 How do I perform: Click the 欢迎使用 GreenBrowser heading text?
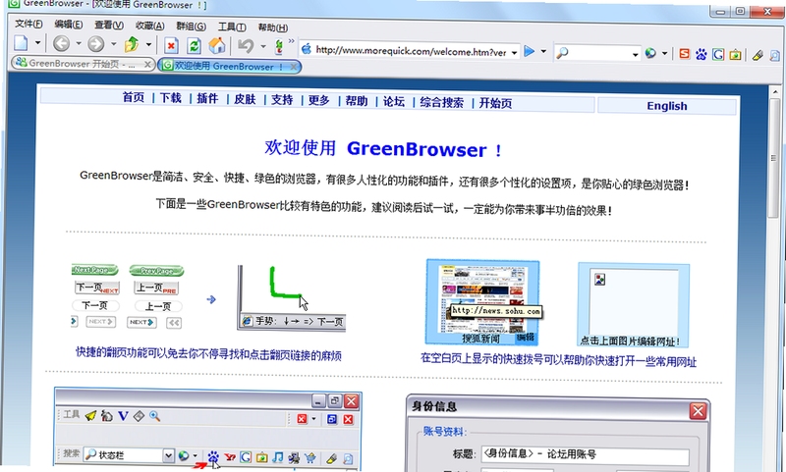pos(383,148)
